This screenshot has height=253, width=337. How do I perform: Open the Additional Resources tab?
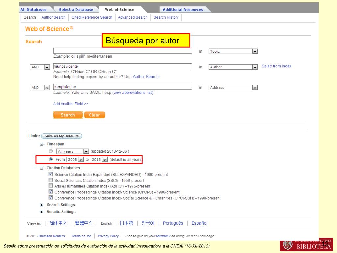183,10
